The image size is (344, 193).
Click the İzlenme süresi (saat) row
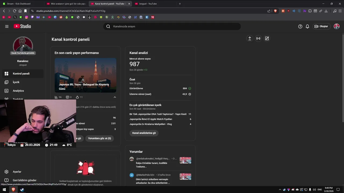pos(160,94)
